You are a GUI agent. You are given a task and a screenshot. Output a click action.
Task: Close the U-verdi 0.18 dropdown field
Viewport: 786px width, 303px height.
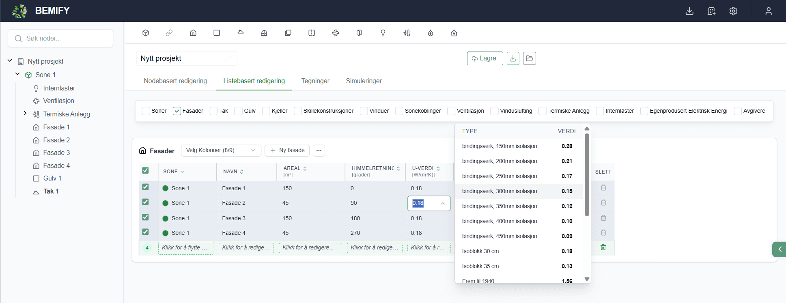click(429, 203)
